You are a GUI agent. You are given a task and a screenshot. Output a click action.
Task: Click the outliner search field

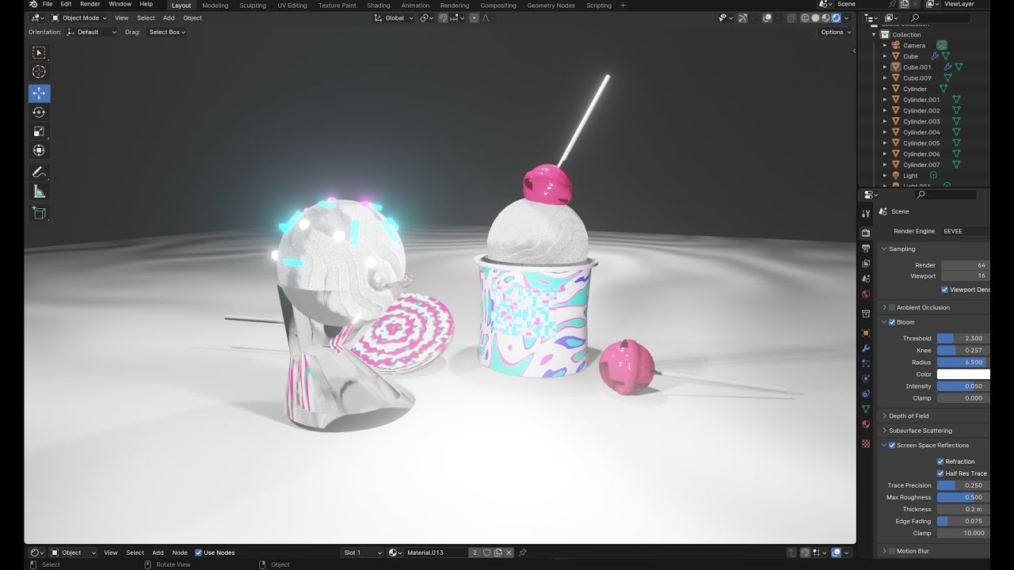[940, 17]
